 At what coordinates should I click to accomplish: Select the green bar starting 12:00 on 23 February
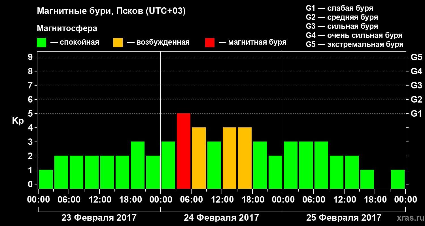point(107,172)
